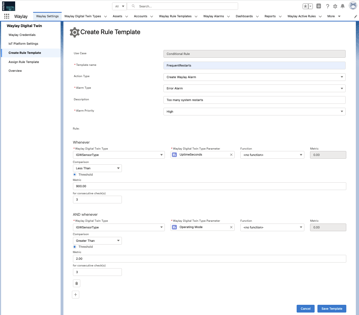Click the global Search field
Image resolution: width=359 pixels, height=315 pixels.
tap(182, 6)
